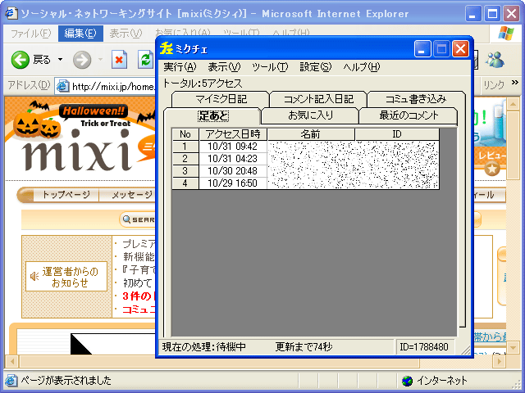Click the IE Stop page icon
Viewport: 525px width, 393px height.
[119, 60]
